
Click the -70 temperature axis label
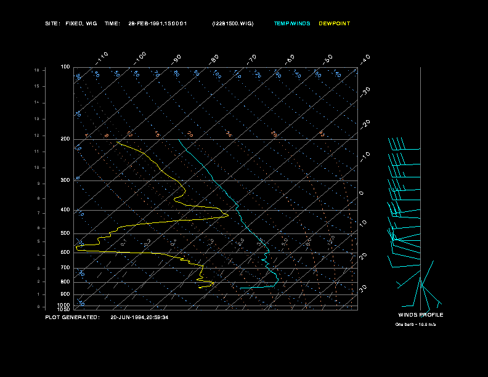coord(251,60)
